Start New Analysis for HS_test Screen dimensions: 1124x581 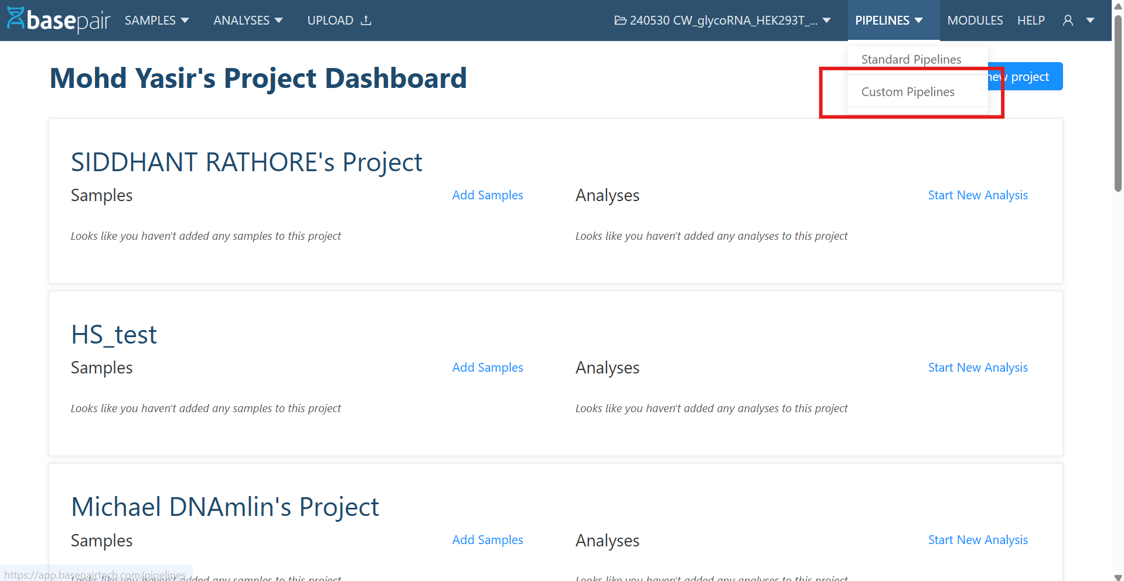coord(977,367)
